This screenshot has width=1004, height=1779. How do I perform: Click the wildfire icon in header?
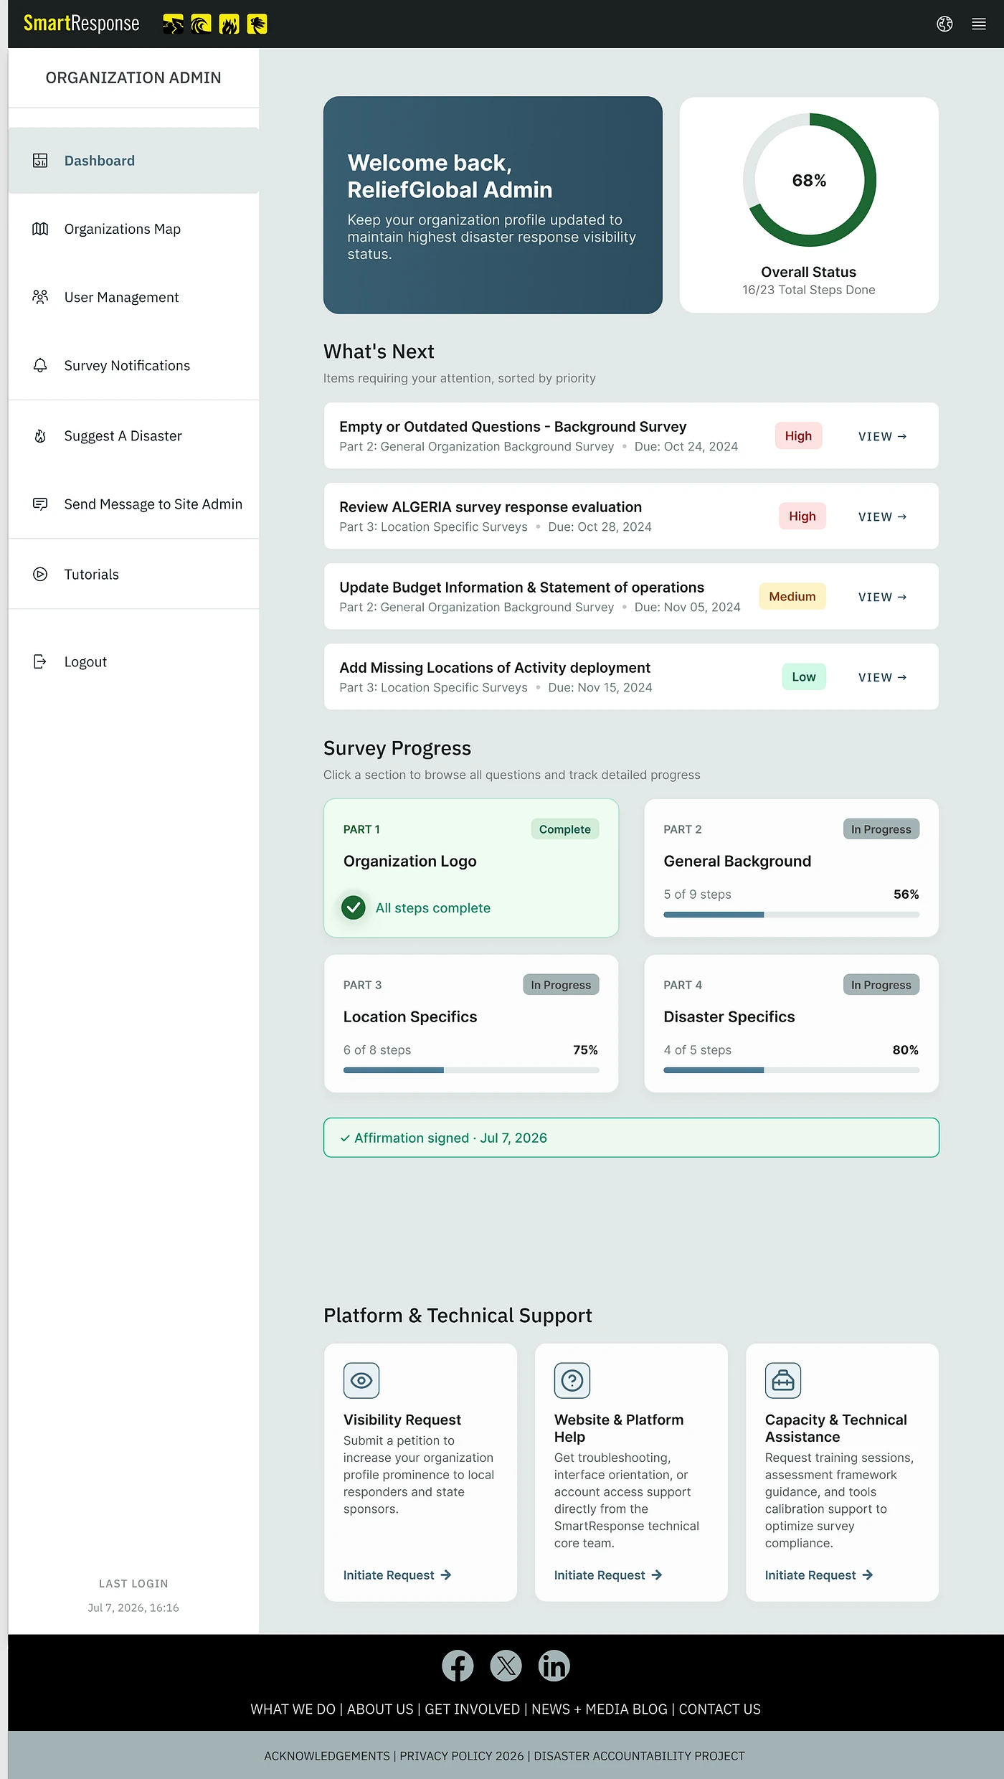[x=229, y=24]
